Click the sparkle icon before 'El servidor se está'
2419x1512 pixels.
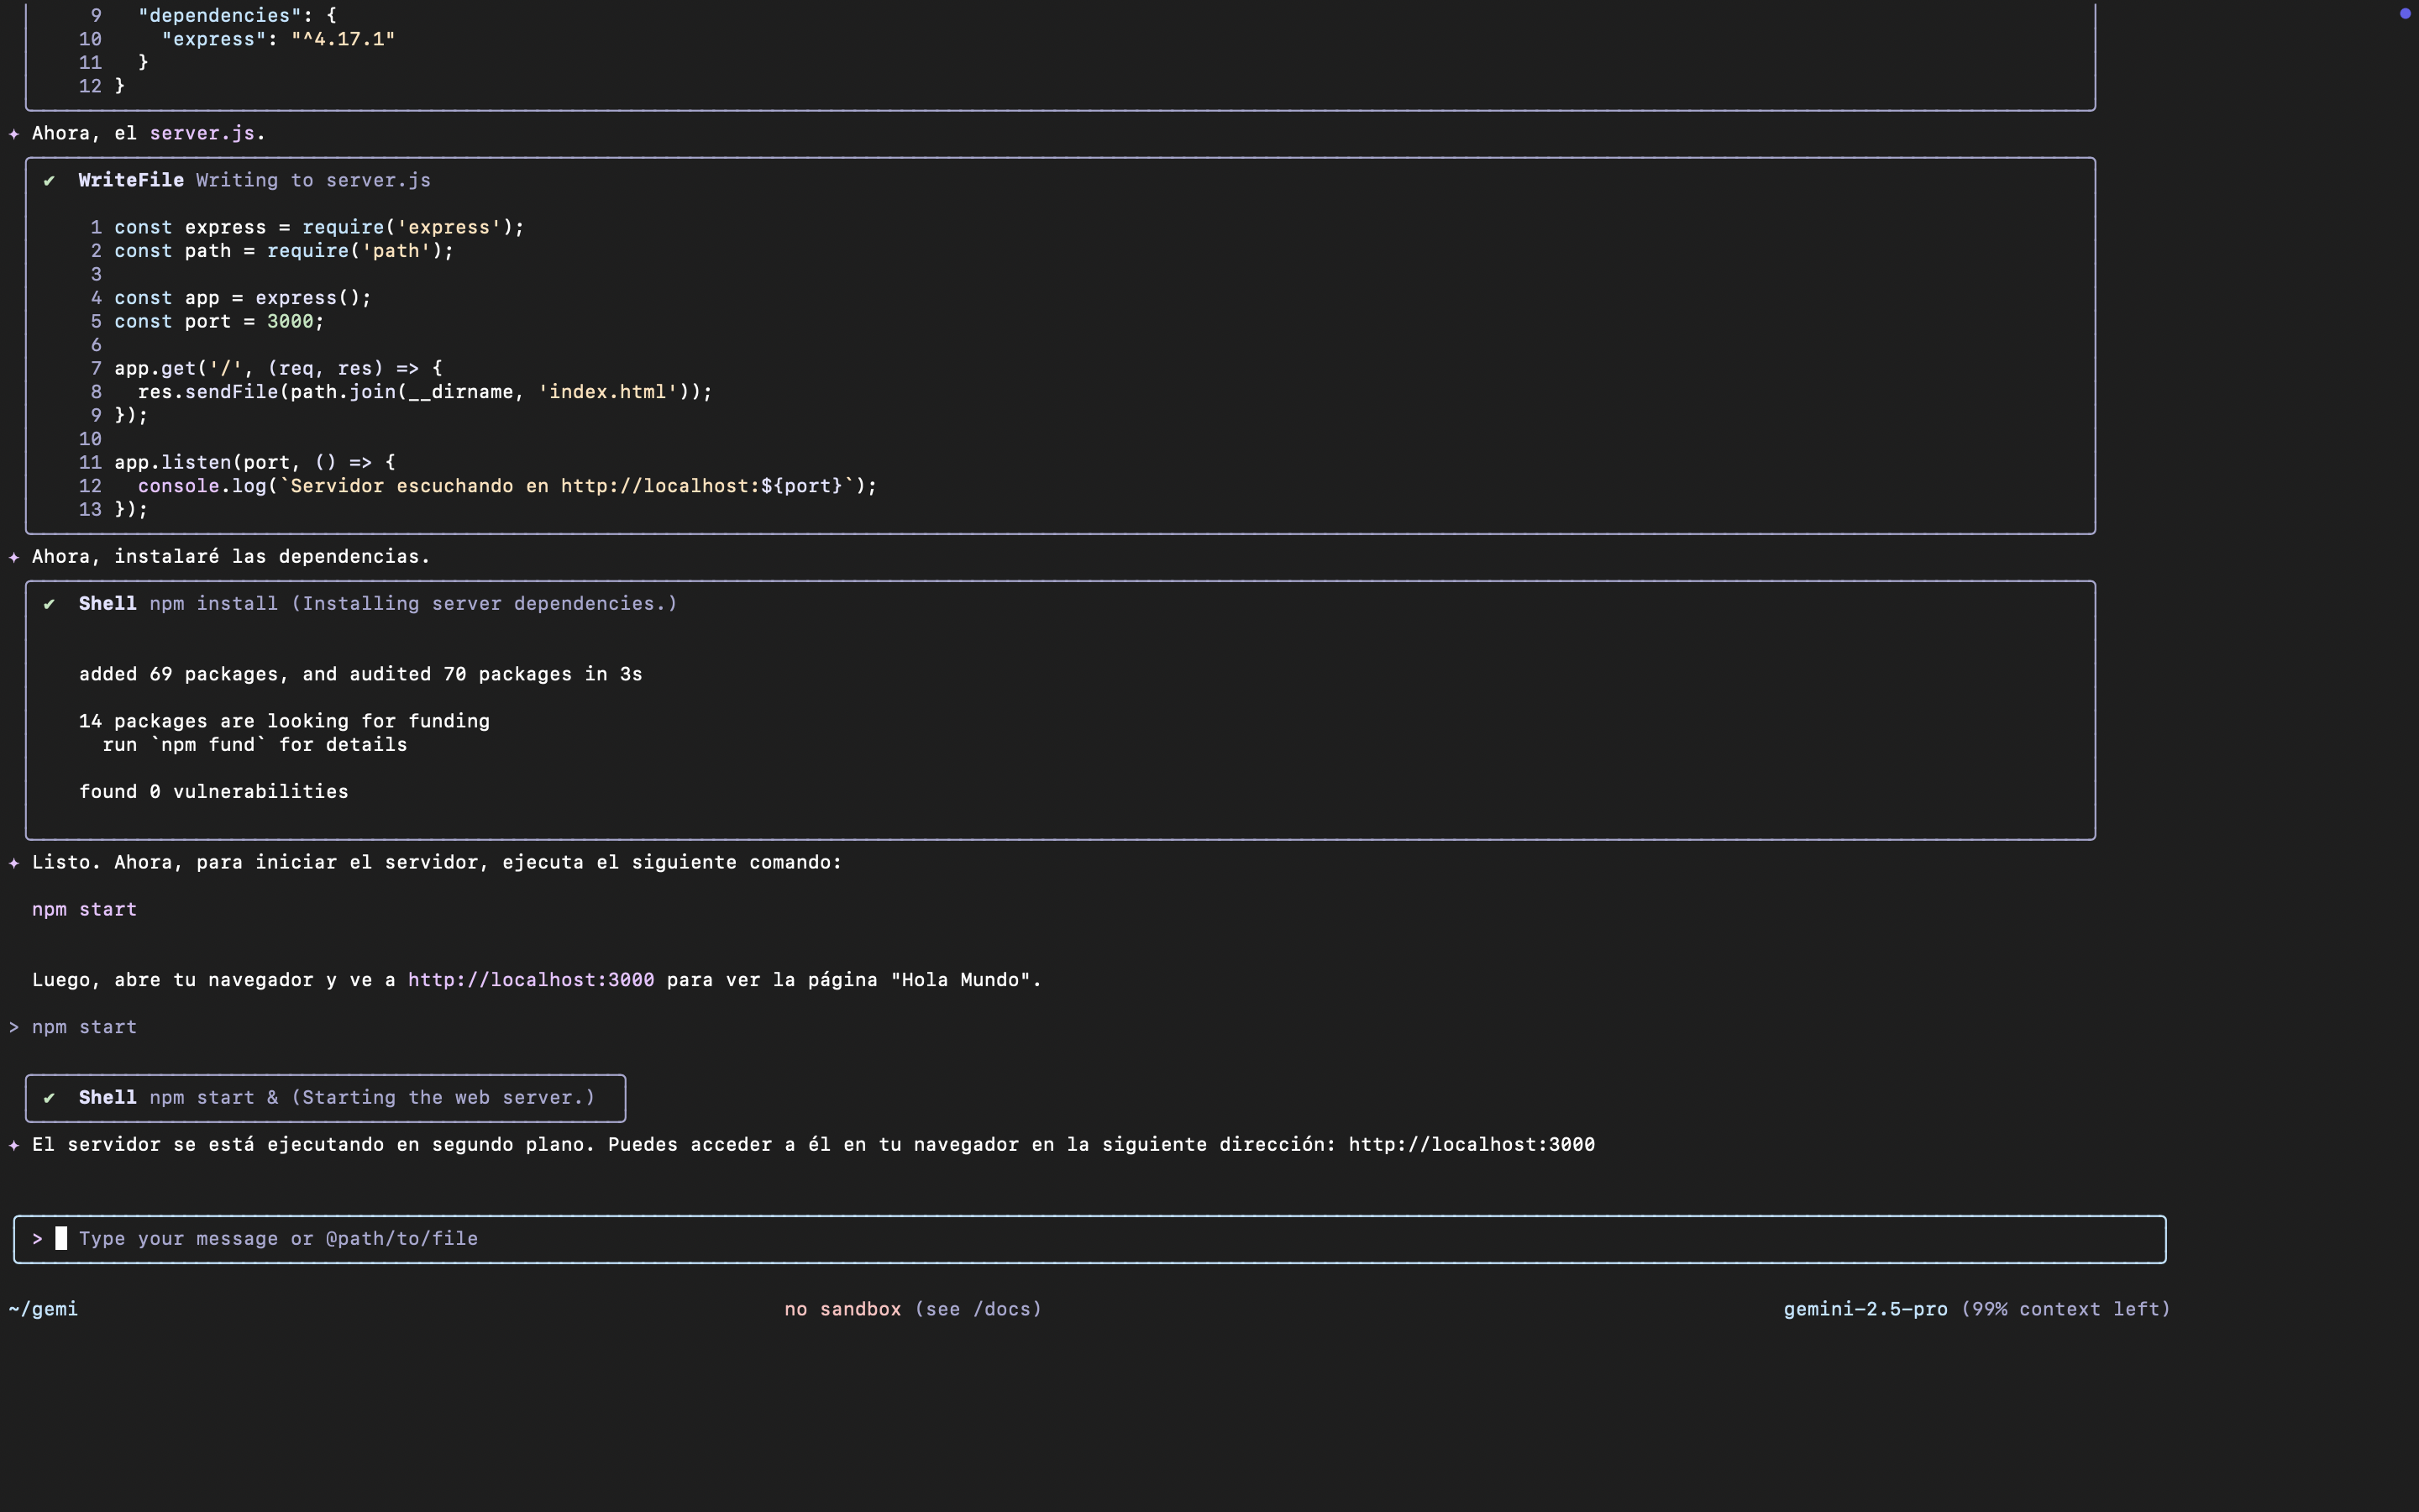(x=14, y=1145)
